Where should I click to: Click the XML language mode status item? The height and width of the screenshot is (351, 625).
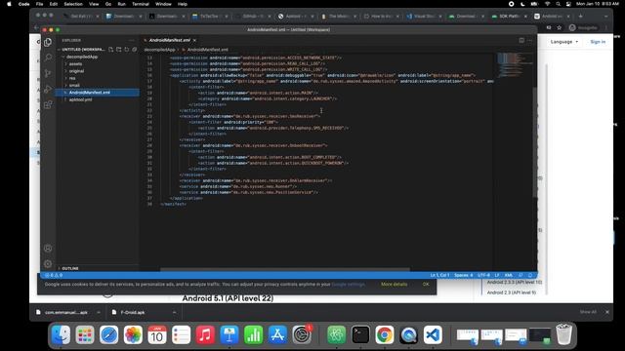click(509, 275)
